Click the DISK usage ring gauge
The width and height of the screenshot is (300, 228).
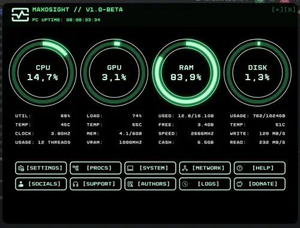click(x=257, y=72)
